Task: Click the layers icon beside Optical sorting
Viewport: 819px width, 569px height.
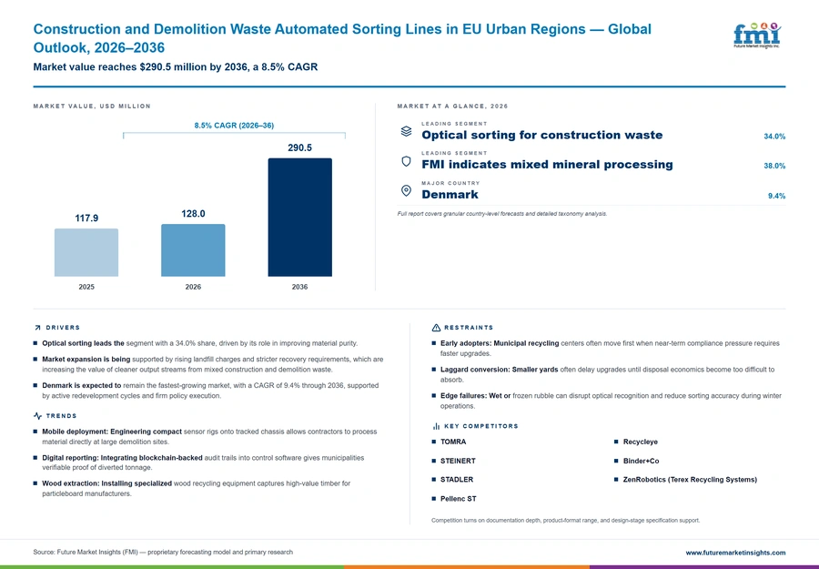Action: tap(406, 131)
